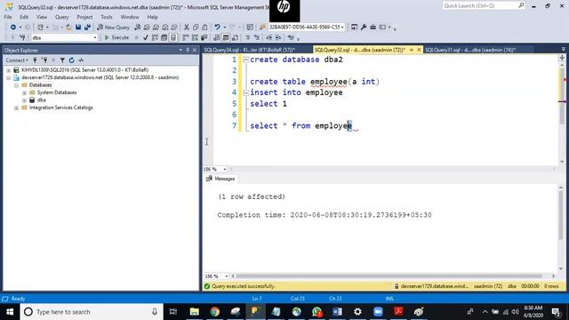The image size is (569, 320).
Task: Click the Save All icon
Action: pyautogui.click(x=87, y=28)
